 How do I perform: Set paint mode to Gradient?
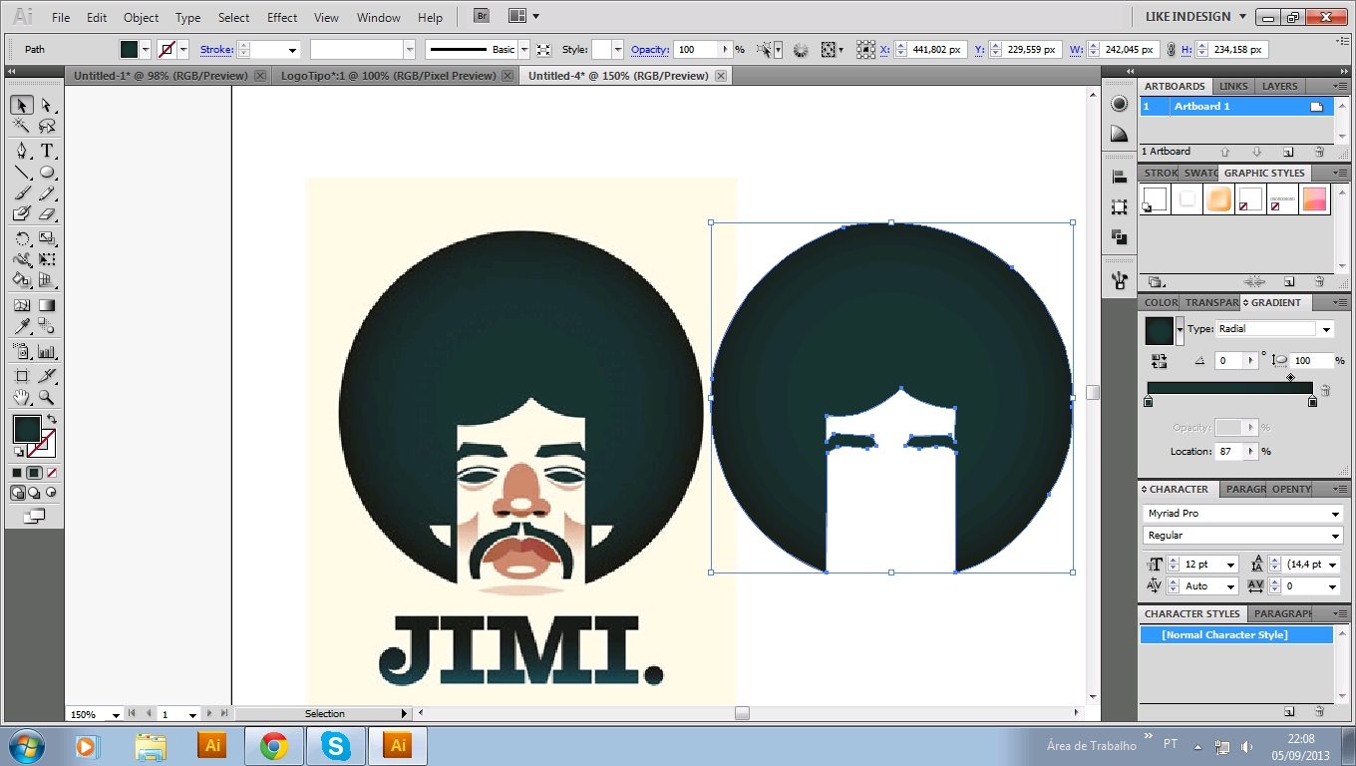[34, 473]
